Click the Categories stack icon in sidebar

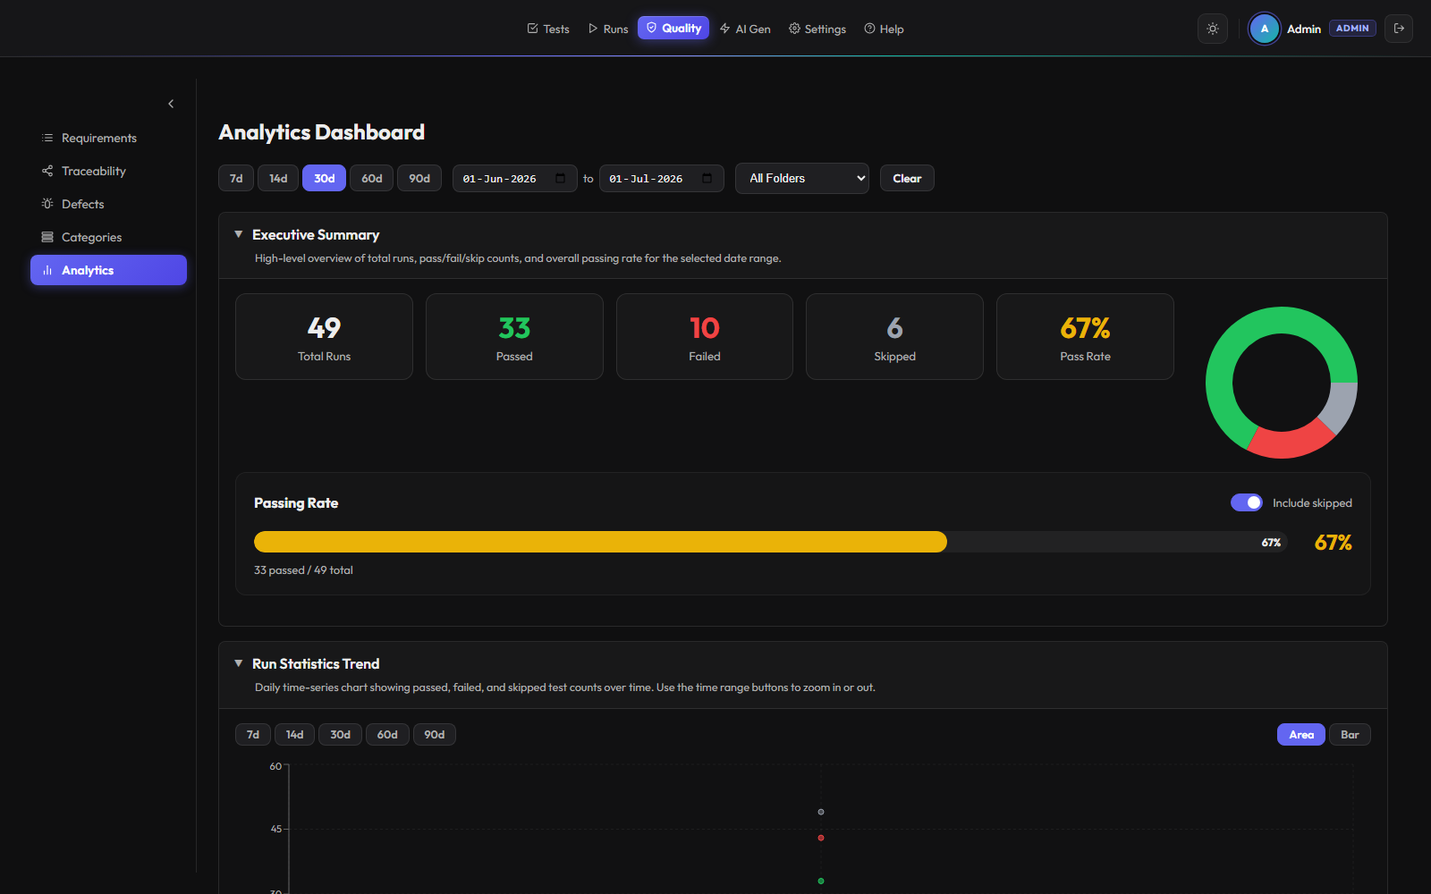[47, 237]
